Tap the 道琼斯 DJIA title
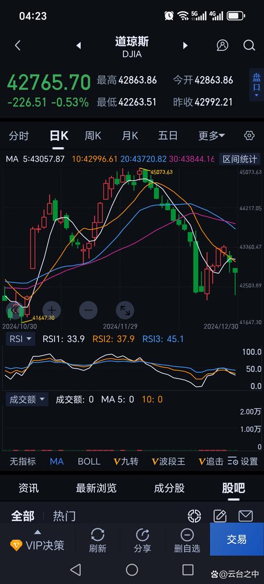This screenshot has height=584, width=264. (x=132, y=46)
